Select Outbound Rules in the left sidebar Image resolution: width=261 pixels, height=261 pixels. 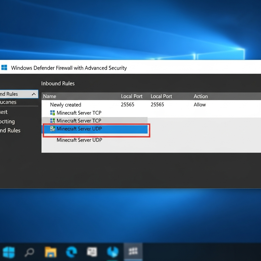(10, 130)
